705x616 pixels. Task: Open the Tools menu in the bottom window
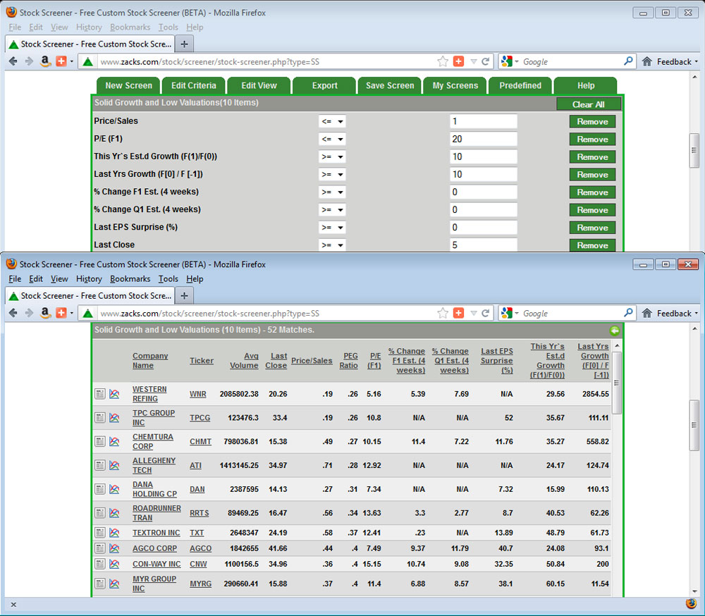click(x=168, y=279)
